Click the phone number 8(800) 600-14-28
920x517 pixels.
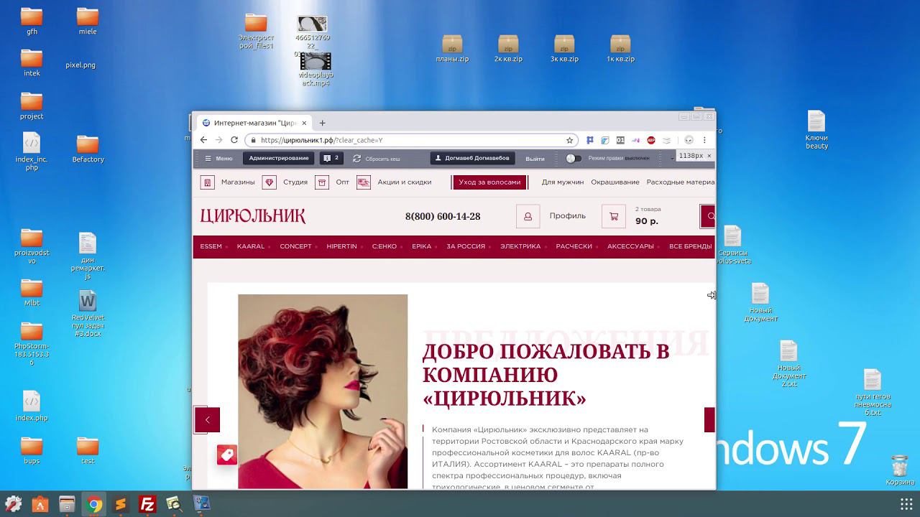pyautogui.click(x=443, y=216)
